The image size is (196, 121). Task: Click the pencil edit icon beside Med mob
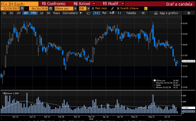tap(112, 8)
